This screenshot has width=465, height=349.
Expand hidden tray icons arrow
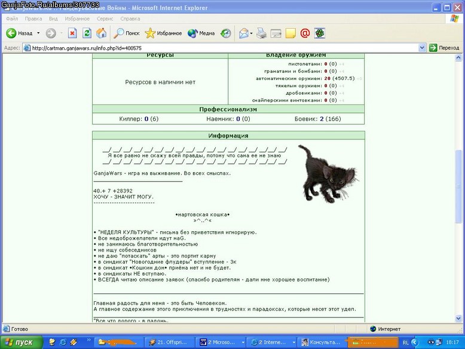pos(415,342)
